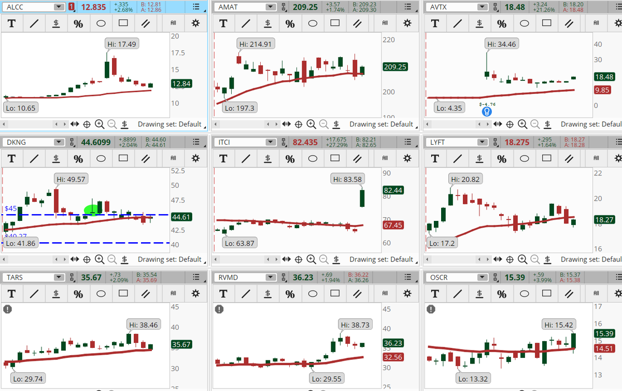Select the percent tool in ALCC toolbar
This screenshot has height=391, width=622.
click(x=78, y=24)
